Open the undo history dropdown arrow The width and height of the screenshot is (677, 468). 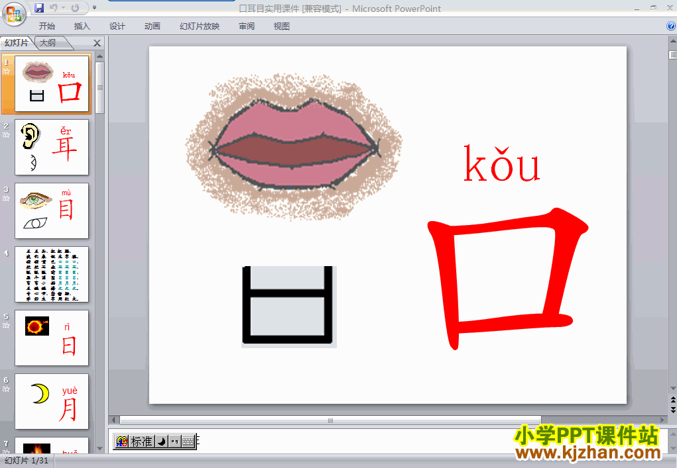point(63,8)
